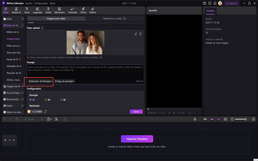This screenshot has width=258, height=161.
Task: Delete the uploaded image with trash icon
Action: 140,34
